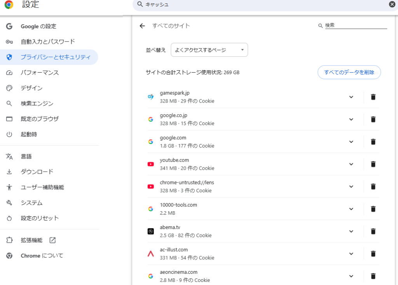The width and height of the screenshot is (398, 285).
Task: Open 拡張機能 extensions link
Action: pyautogui.click(x=49, y=240)
